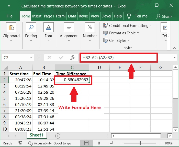
Task: Click the Accessibility checker status icon
Action: point(30,143)
